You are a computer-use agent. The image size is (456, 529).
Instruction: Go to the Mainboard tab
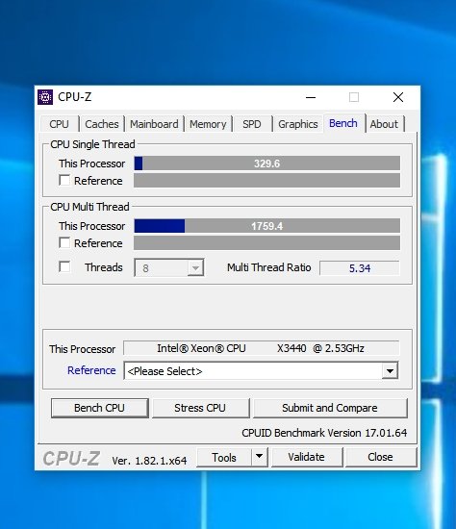tap(154, 124)
